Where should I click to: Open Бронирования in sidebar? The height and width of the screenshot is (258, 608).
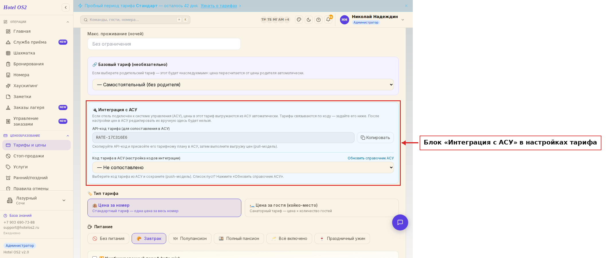point(36,64)
